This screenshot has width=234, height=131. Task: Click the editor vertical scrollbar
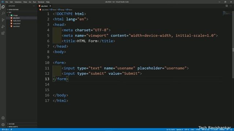pos(233,44)
